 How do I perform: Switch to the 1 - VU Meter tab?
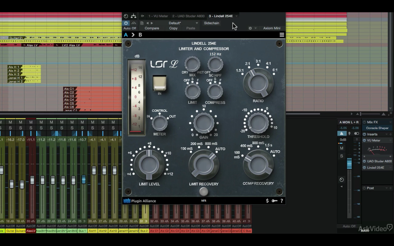pyautogui.click(x=158, y=16)
